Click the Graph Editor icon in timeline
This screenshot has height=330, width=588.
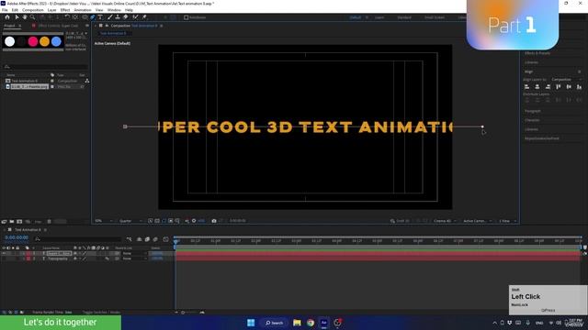click(x=166, y=239)
